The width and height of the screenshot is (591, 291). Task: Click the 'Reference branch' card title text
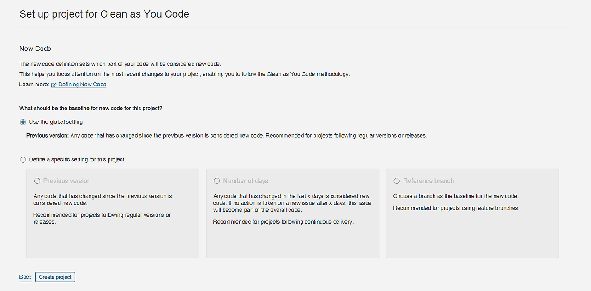coord(428,181)
